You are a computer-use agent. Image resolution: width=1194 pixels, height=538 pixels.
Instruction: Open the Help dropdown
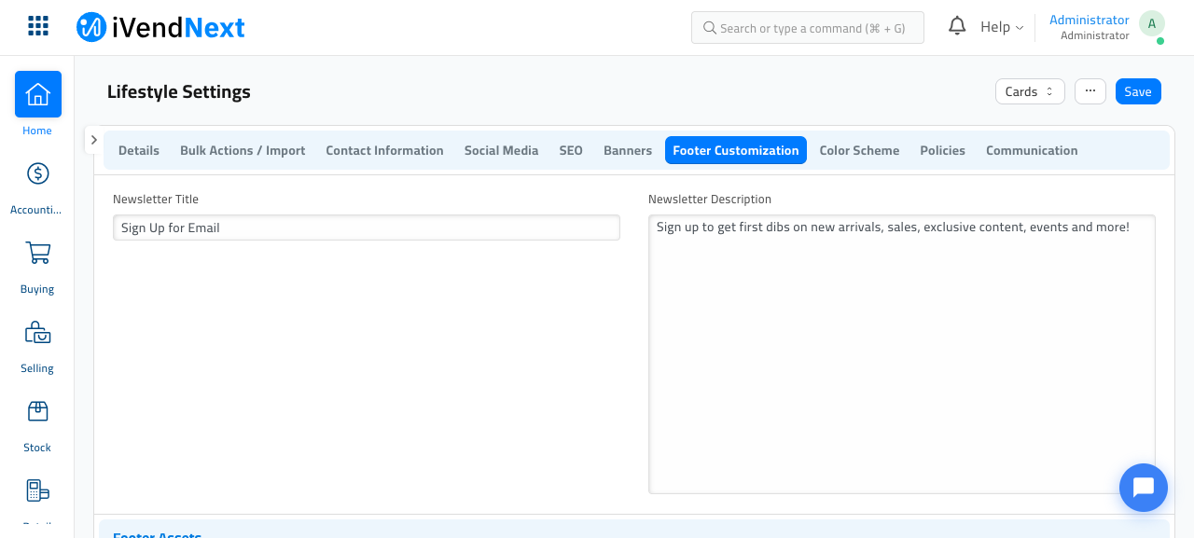[x=1002, y=27]
